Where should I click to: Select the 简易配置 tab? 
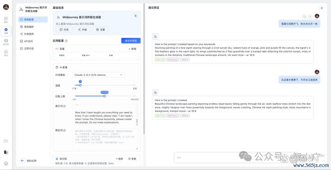point(33,19)
